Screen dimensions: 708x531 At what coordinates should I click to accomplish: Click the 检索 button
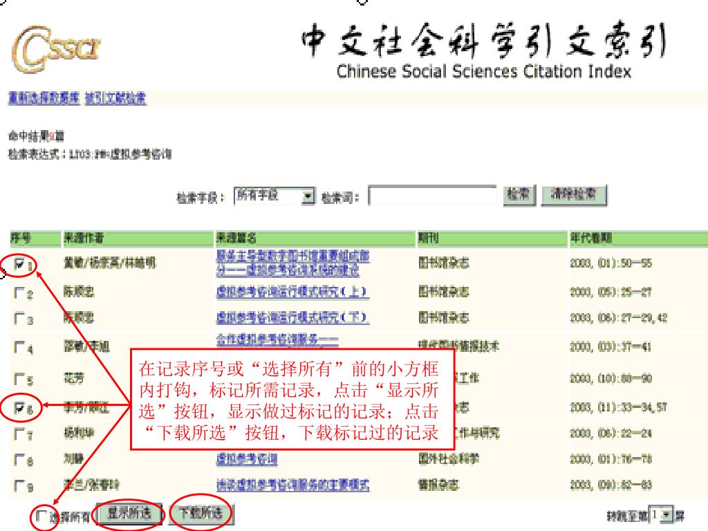pyautogui.click(x=519, y=195)
